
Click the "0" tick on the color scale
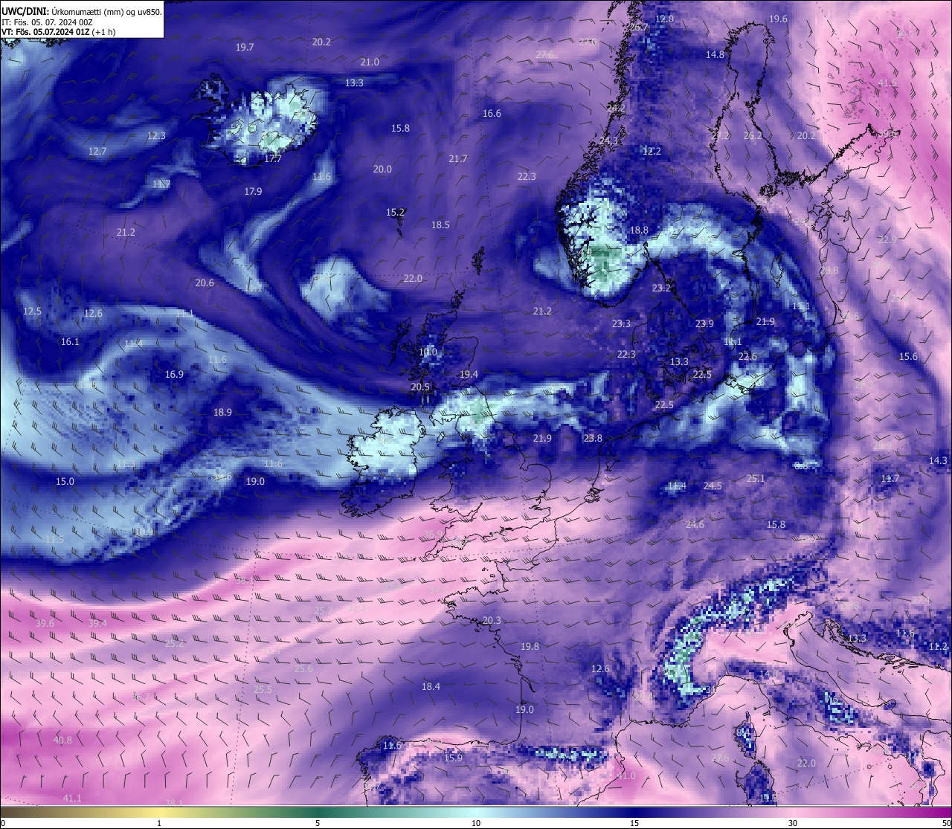coord(2,823)
